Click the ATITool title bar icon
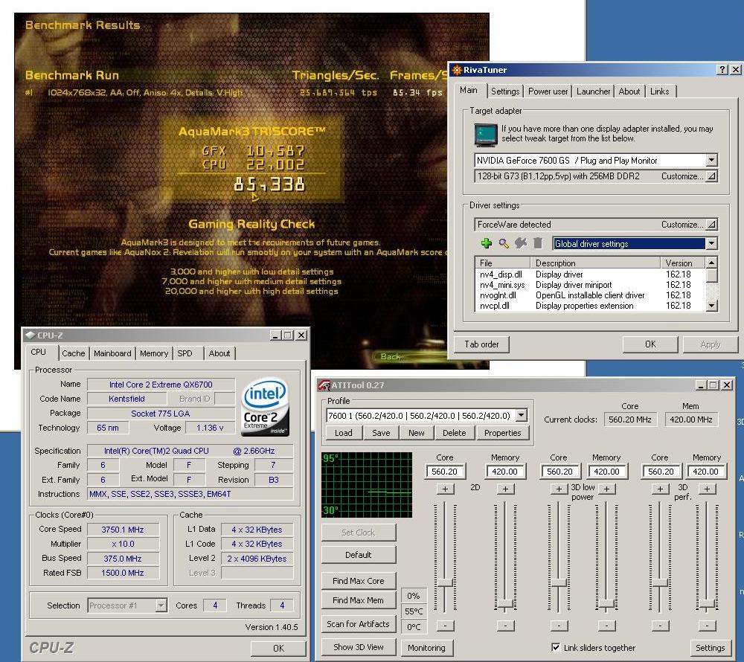Image resolution: width=744 pixels, height=662 pixels. 324,385
